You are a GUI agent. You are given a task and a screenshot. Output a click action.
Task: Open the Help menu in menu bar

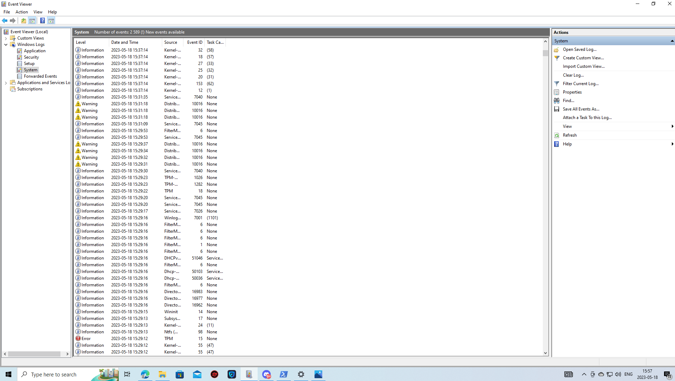click(x=52, y=12)
